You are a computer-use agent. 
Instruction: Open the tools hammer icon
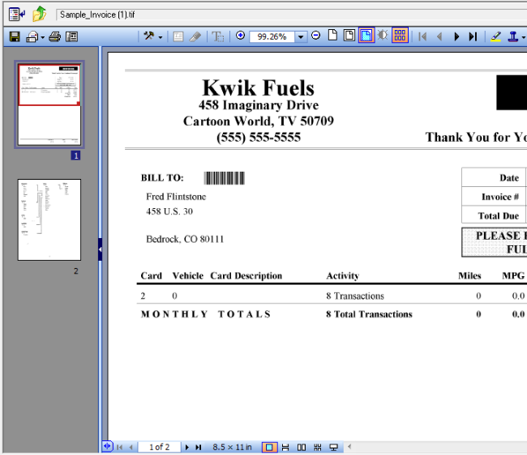149,36
